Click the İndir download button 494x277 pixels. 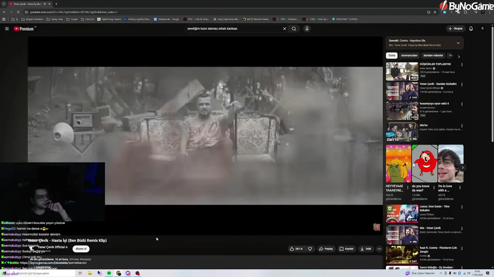365,249
